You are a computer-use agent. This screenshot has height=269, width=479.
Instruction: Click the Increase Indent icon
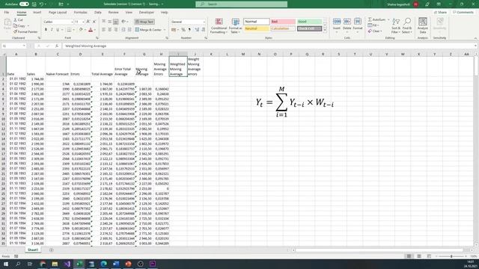click(129, 30)
